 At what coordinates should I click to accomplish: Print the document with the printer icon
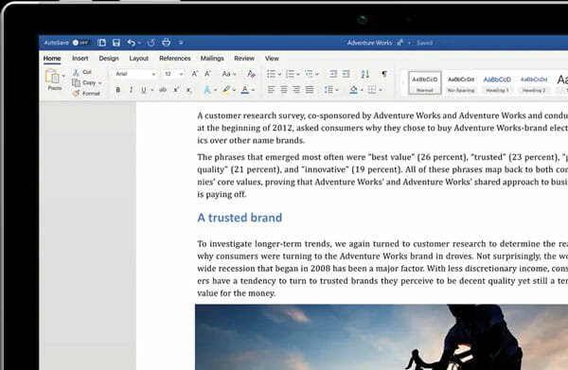166,43
